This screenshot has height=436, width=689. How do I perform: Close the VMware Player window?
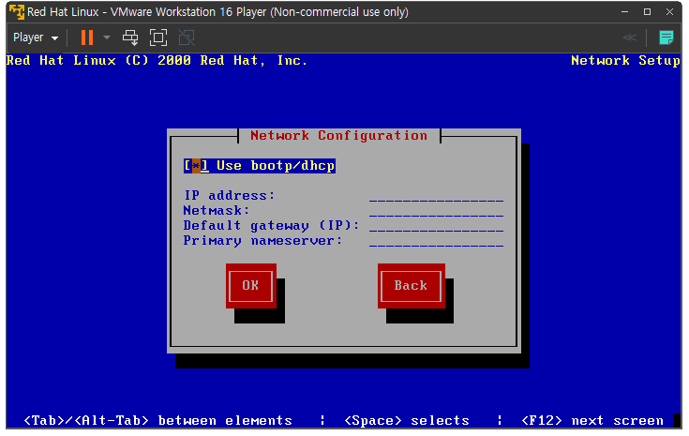(x=669, y=12)
